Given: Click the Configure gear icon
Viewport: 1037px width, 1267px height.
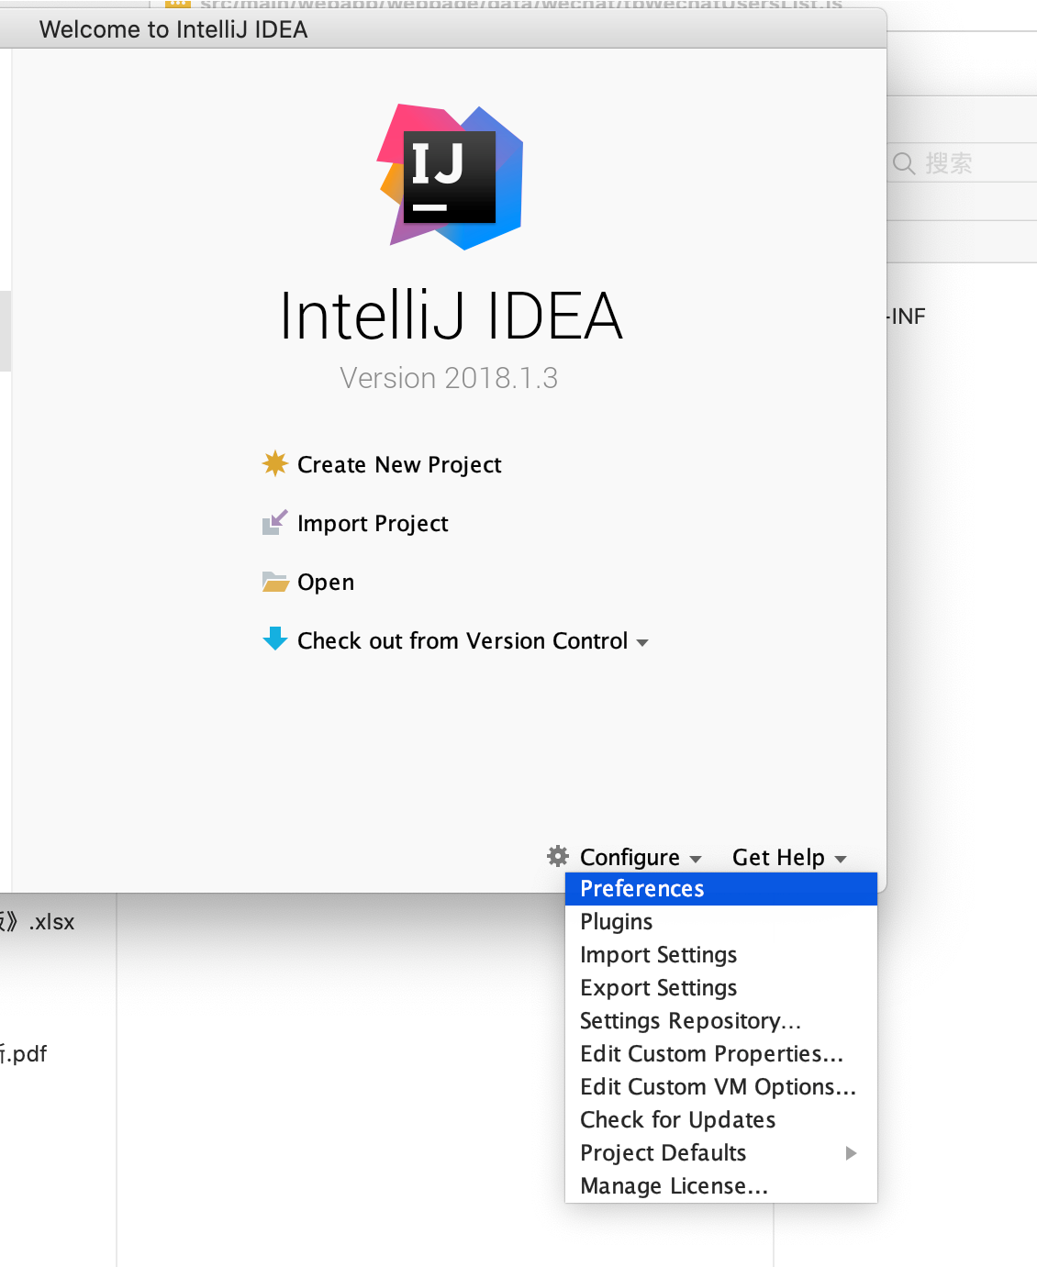Looking at the screenshot, I should [x=558, y=856].
